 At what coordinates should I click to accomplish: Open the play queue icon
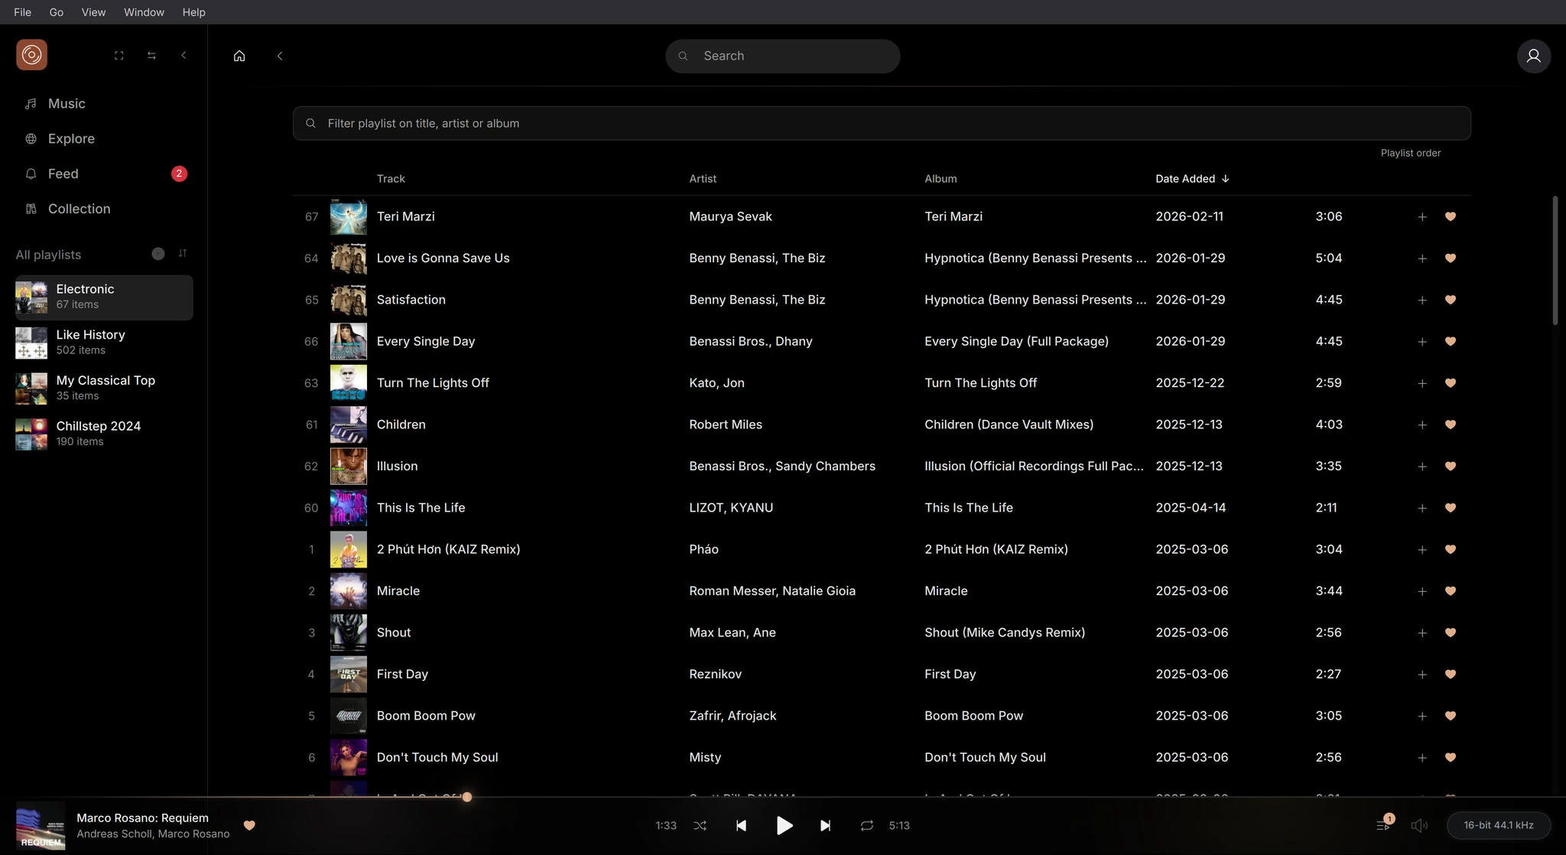pos(1382,826)
